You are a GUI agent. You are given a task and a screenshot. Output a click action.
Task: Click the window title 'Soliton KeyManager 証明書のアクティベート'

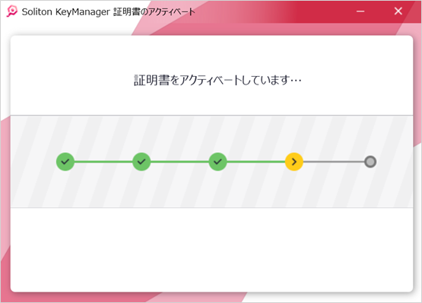108,11
